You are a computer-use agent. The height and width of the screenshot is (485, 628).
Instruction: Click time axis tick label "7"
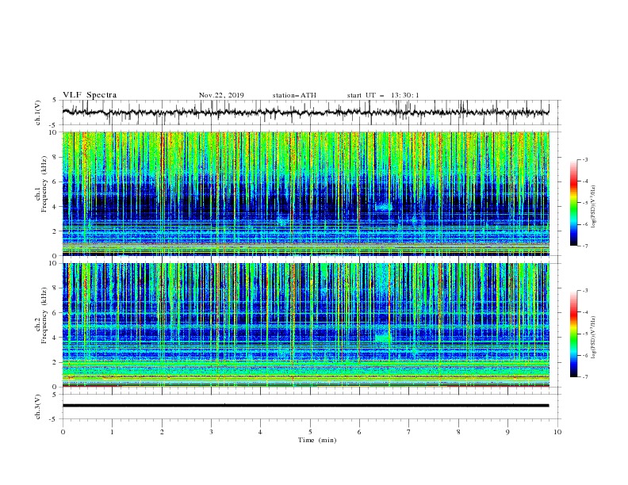(x=409, y=432)
